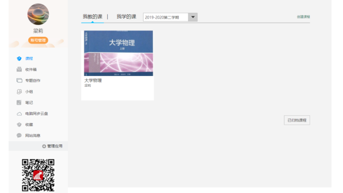Open the 收件箱 inbox envelope icon
Viewport: 343px width, 193px height.
[19, 69]
